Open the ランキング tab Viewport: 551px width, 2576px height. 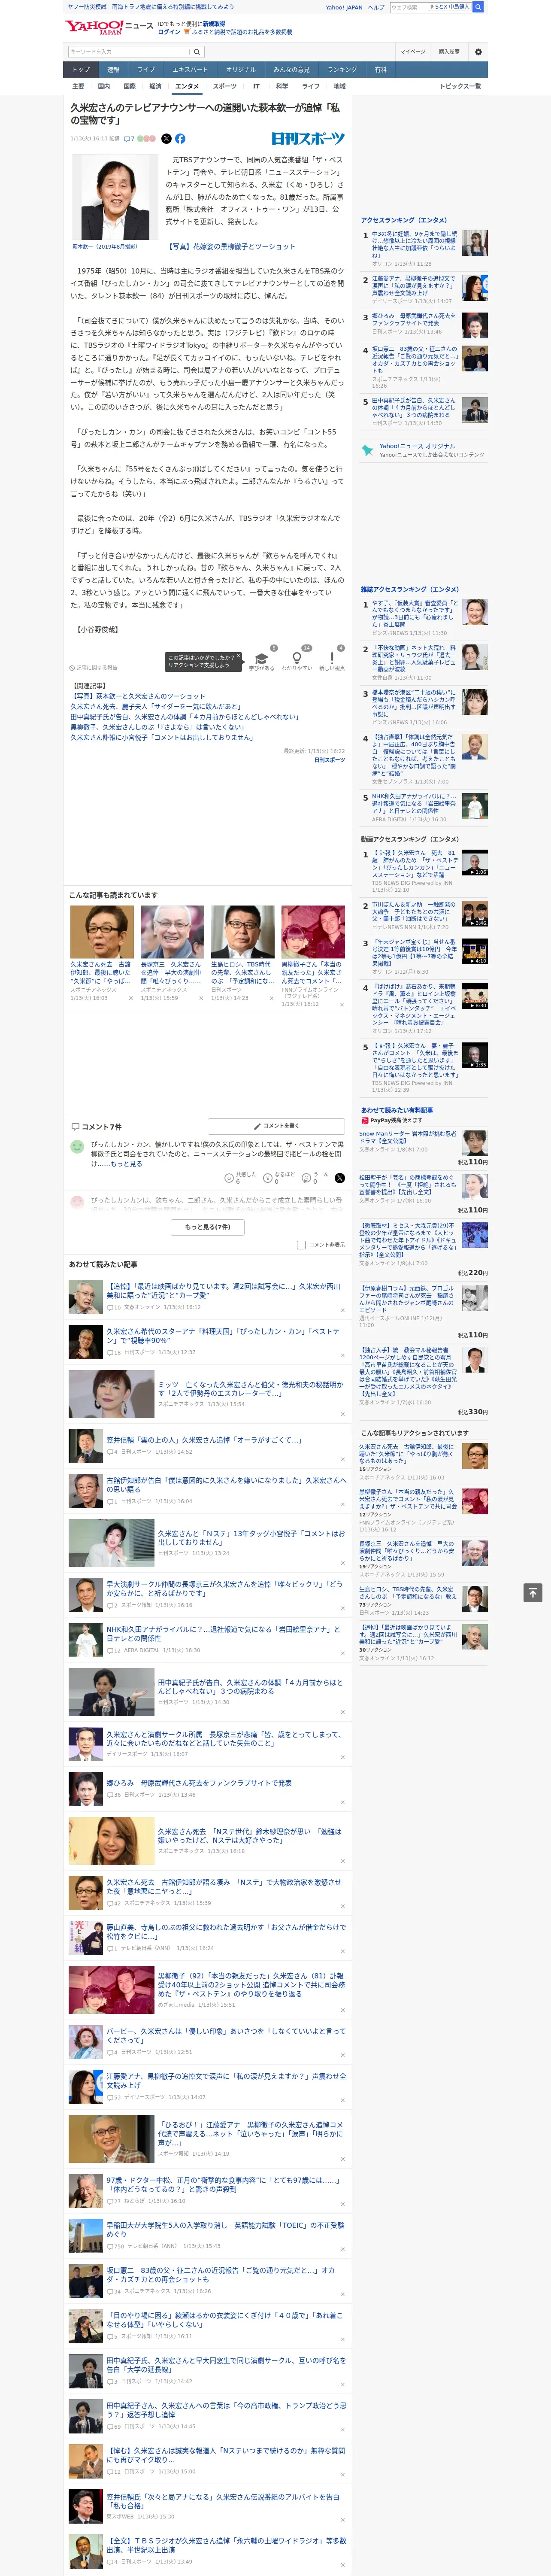pos(342,70)
